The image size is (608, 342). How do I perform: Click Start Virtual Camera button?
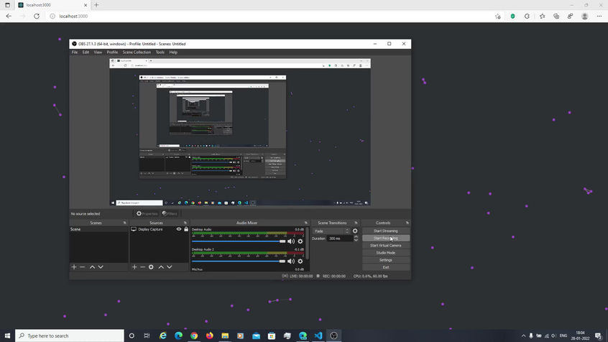(385, 246)
